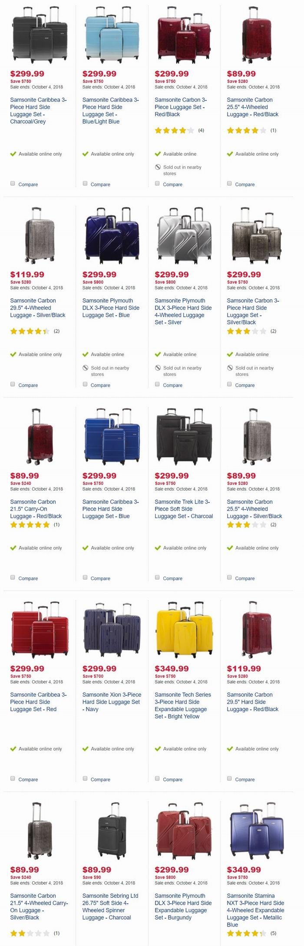
Task: Open Samsonite Xion 3-Piece Navy link
Action: (x=111, y=702)
